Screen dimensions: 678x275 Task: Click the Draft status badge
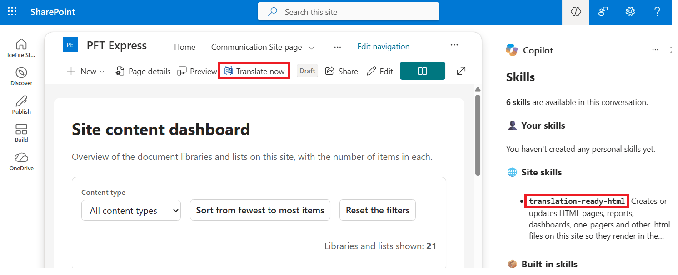point(308,71)
